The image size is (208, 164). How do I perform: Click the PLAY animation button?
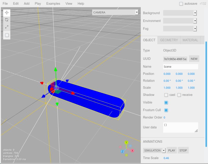pos(172,150)
